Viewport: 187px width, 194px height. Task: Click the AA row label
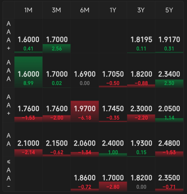(x=9, y=140)
